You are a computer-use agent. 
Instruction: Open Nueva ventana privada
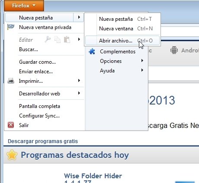pos(45,27)
